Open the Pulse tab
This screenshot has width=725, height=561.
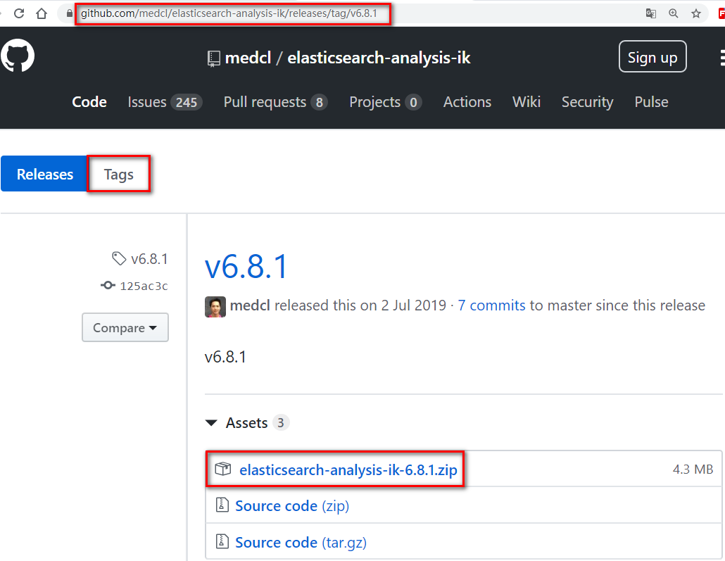pos(651,102)
